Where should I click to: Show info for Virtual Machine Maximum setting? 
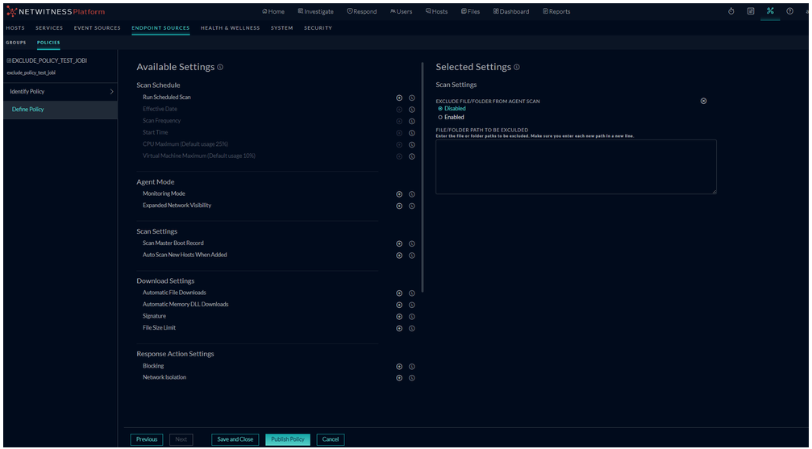(x=412, y=156)
